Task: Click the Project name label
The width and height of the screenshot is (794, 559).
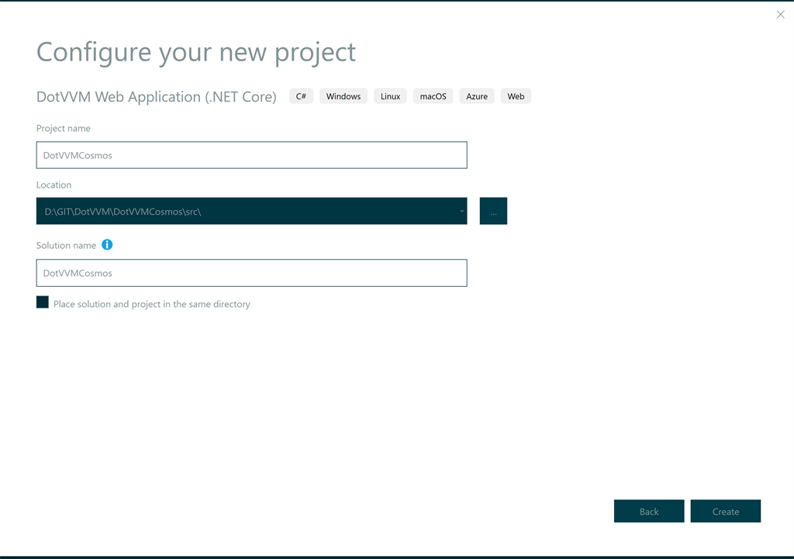Action: [x=63, y=128]
